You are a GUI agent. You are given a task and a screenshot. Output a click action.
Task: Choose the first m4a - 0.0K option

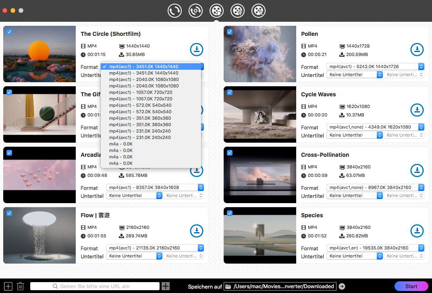coord(120,144)
